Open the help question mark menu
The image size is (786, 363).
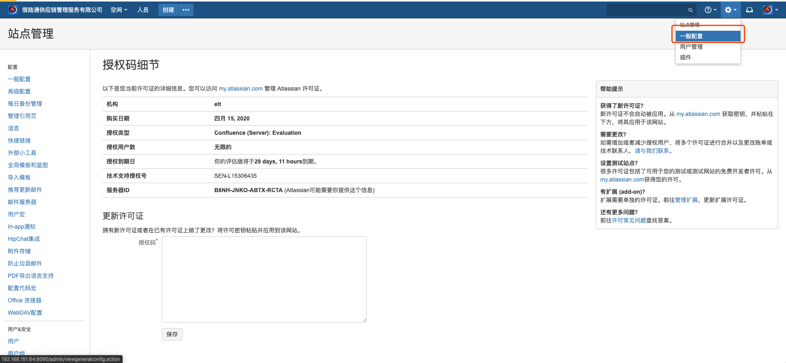click(x=710, y=10)
